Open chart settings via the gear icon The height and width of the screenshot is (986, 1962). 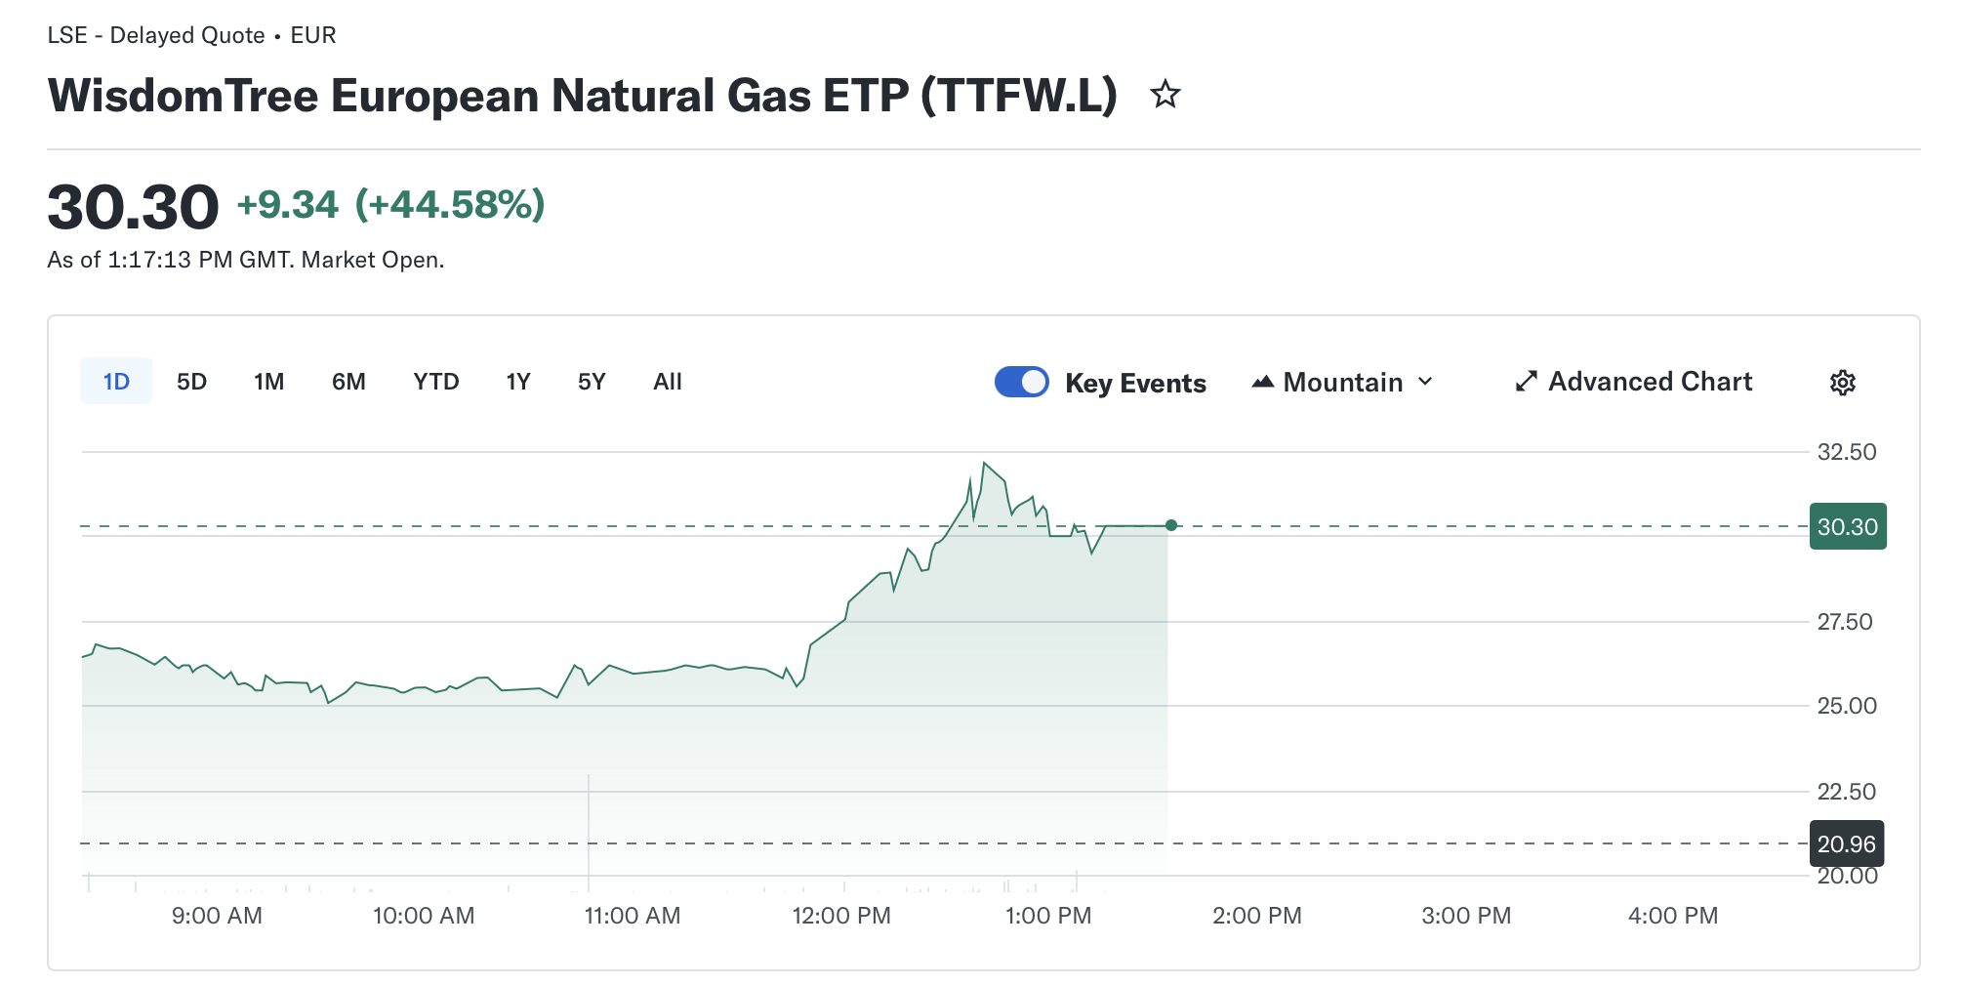pyautogui.click(x=1843, y=383)
